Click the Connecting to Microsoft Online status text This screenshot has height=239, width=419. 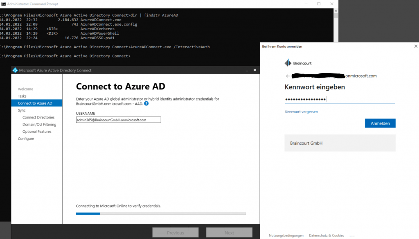(x=118, y=206)
